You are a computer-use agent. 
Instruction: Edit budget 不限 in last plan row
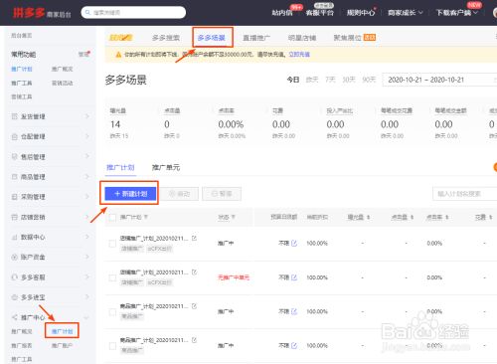(x=294, y=346)
